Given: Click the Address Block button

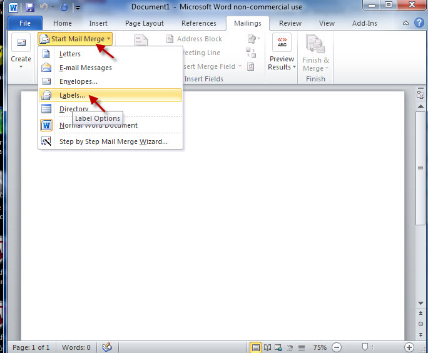Looking at the screenshot, I should coord(195,39).
